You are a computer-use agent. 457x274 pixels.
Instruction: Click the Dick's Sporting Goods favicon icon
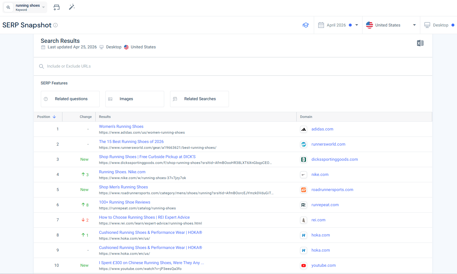click(x=304, y=160)
